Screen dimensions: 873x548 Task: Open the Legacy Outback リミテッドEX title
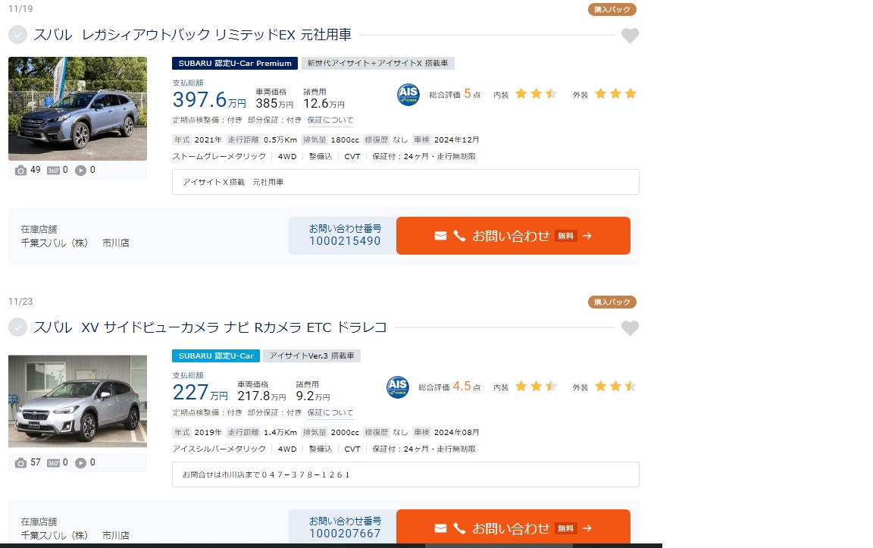tap(192, 35)
